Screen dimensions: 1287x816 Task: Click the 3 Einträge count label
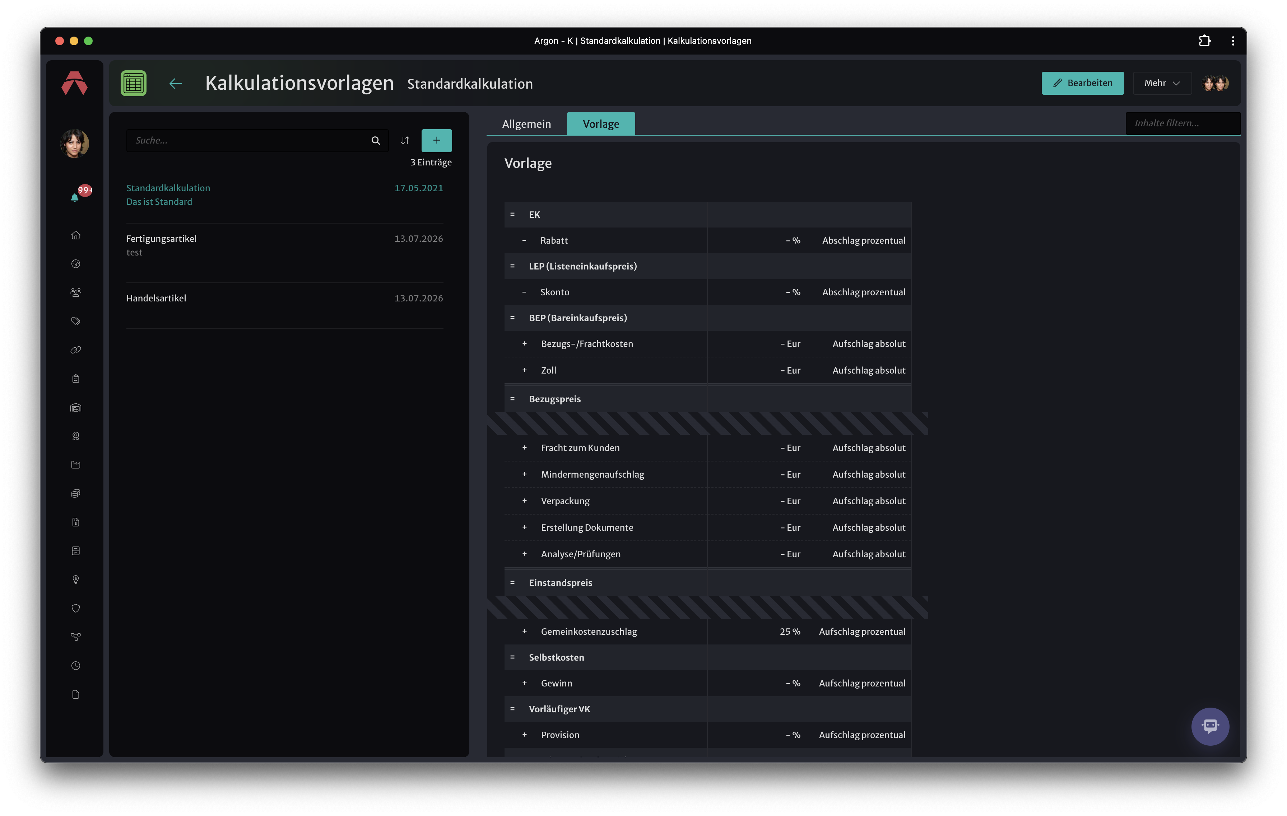(431, 162)
